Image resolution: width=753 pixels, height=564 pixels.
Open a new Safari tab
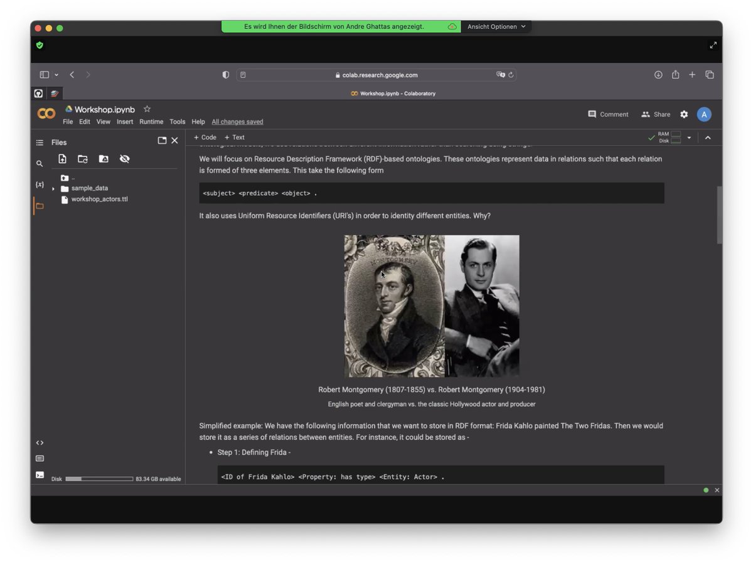click(x=692, y=75)
